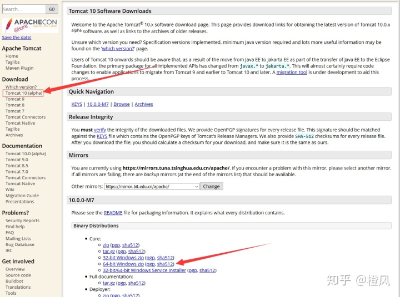This screenshot has height=297, width=400.
Task: Open 'which version?' page link in intro
Action: tap(118, 48)
